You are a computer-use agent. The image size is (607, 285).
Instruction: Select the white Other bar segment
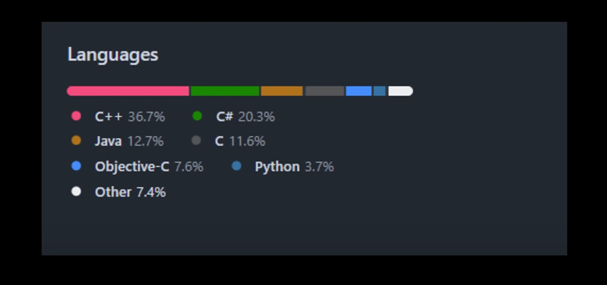click(401, 91)
